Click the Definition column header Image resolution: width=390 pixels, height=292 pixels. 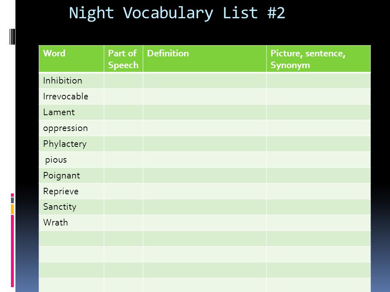205,59
